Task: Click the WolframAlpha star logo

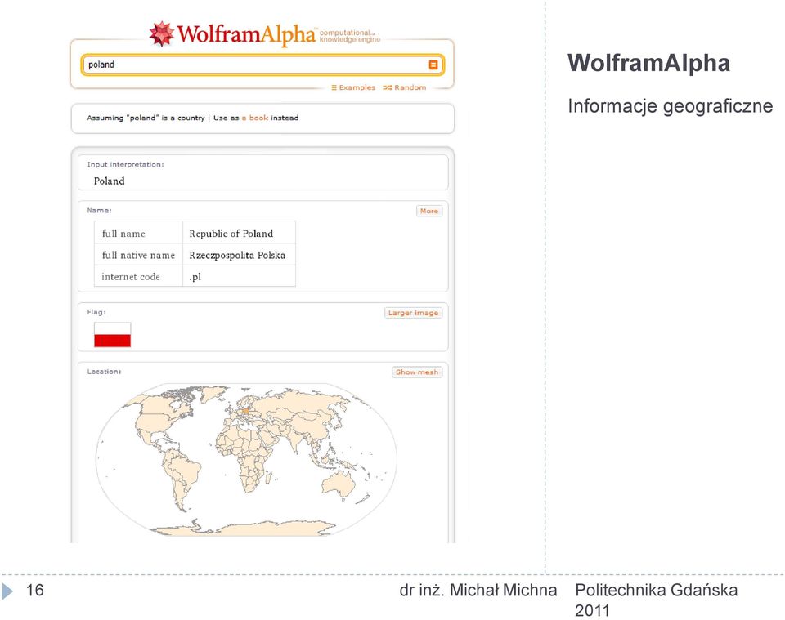Action: [x=162, y=34]
